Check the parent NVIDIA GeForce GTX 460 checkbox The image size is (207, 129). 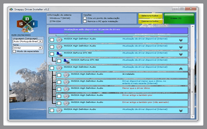[x=52, y=54]
